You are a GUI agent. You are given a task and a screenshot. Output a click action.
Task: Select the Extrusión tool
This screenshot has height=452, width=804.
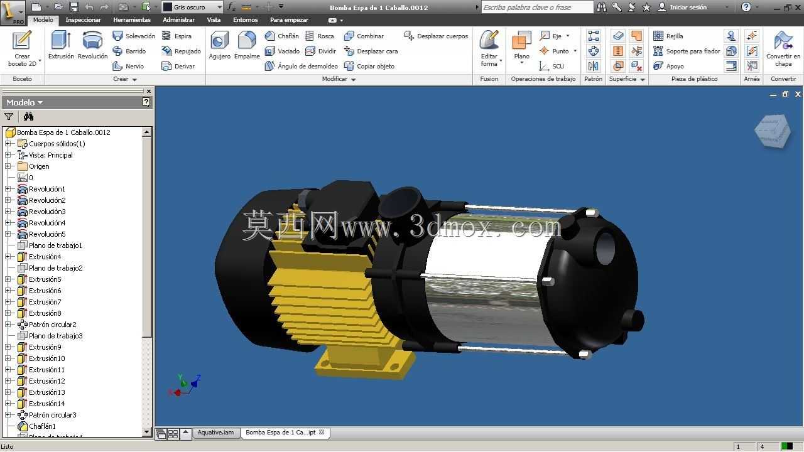point(61,45)
